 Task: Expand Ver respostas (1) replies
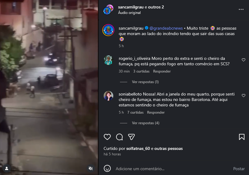coord(145,82)
